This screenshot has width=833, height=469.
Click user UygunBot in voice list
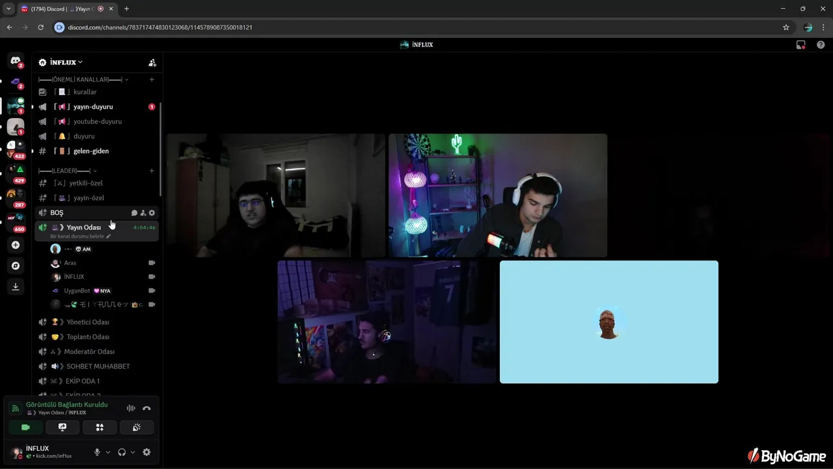(x=103, y=291)
